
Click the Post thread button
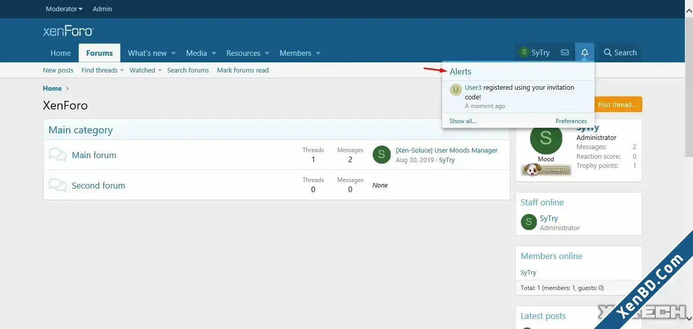[617, 104]
